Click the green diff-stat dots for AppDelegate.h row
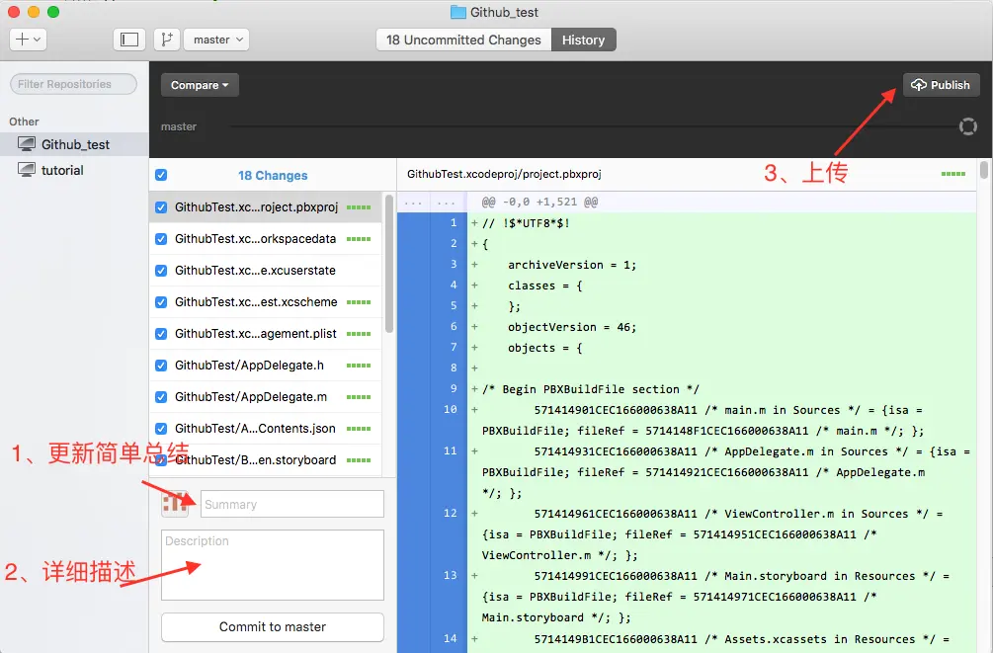993x653 pixels. click(359, 366)
